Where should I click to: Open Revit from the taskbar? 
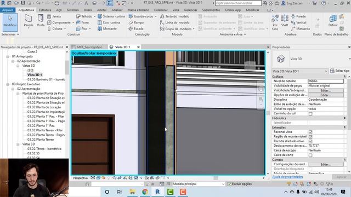coord(157,192)
